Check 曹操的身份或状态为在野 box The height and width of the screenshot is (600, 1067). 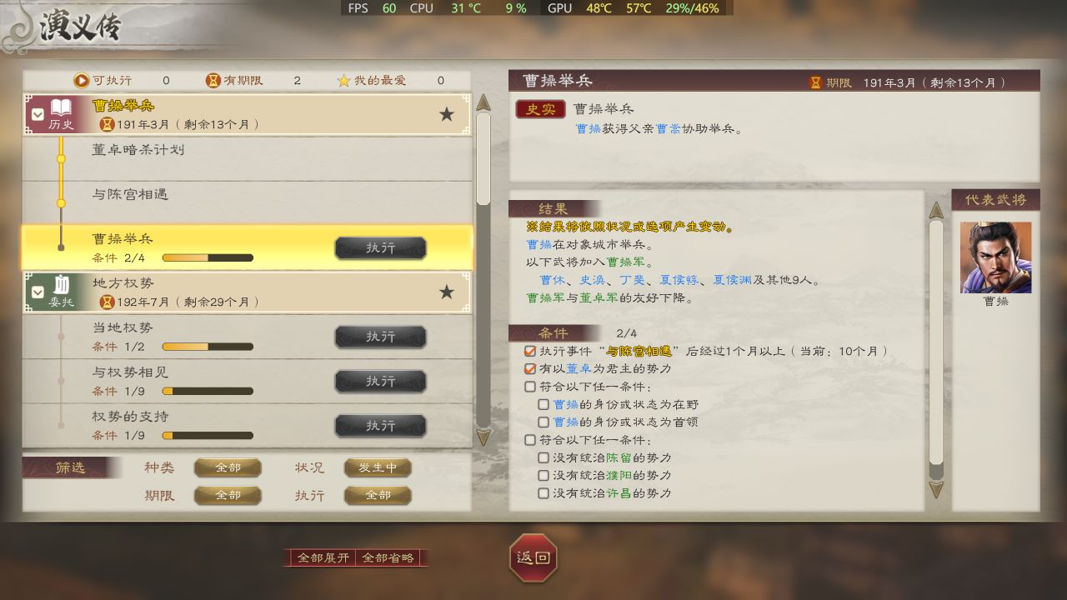click(544, 404)
